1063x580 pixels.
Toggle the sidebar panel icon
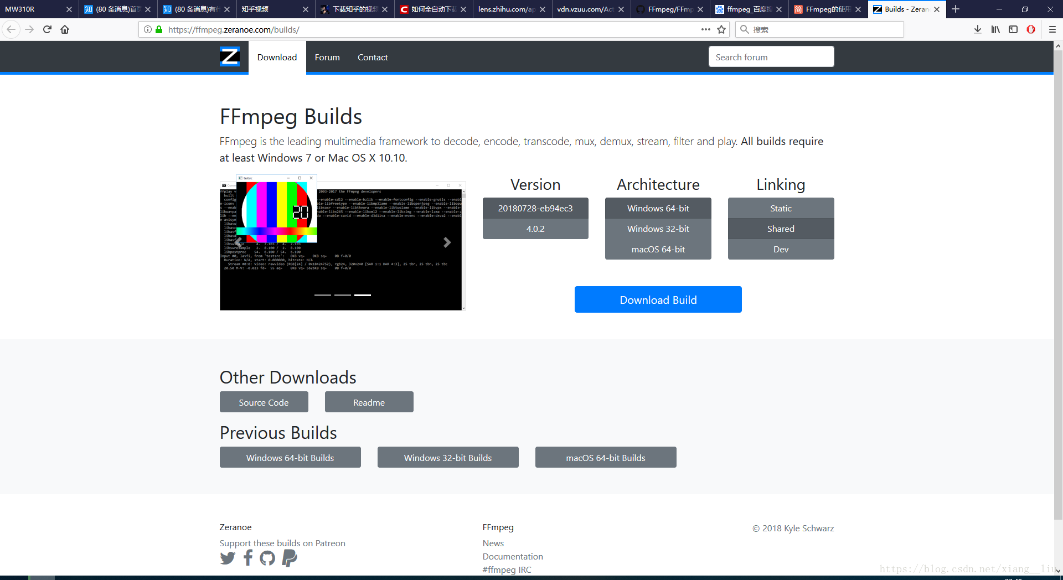pyautogui.click(x=1013, y=29)
